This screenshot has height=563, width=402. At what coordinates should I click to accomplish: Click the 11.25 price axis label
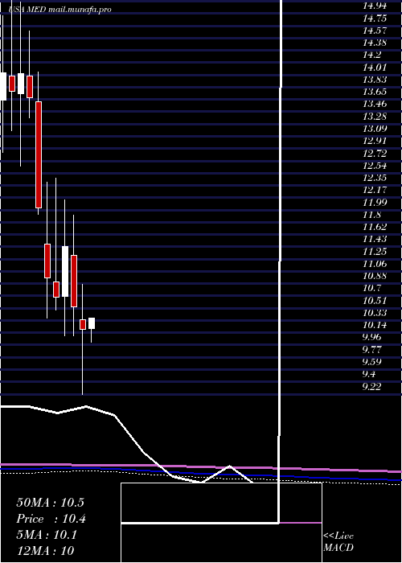click(375, 251)
